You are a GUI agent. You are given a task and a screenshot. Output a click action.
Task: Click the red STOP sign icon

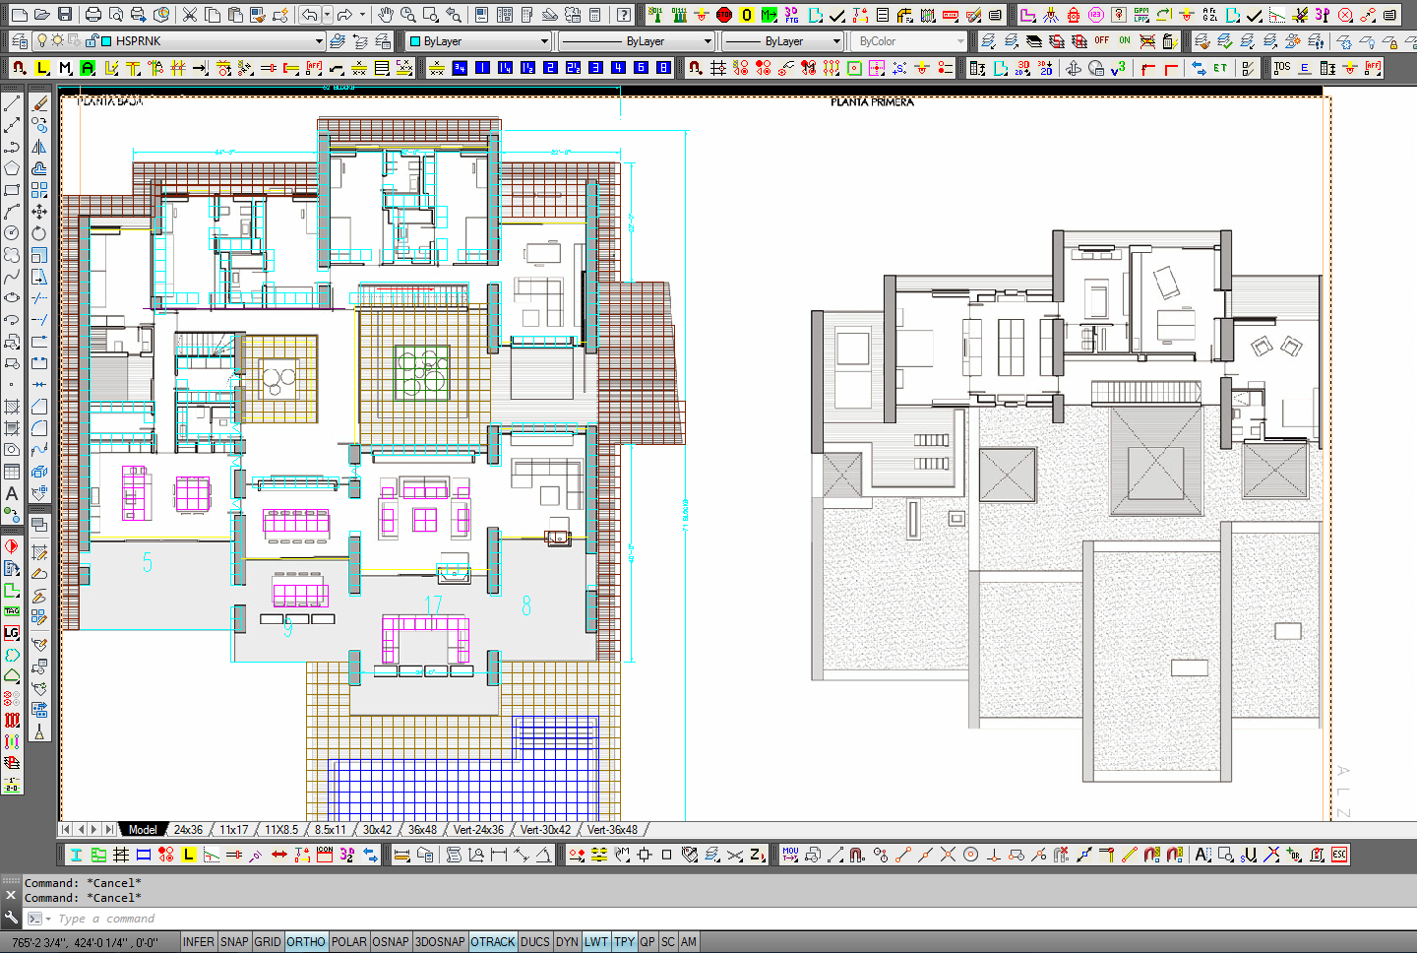(724, 15)
